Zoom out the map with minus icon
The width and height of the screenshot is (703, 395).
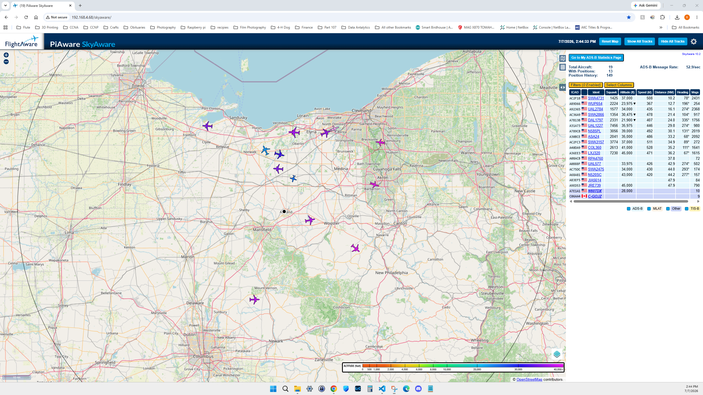pos(6,62)
